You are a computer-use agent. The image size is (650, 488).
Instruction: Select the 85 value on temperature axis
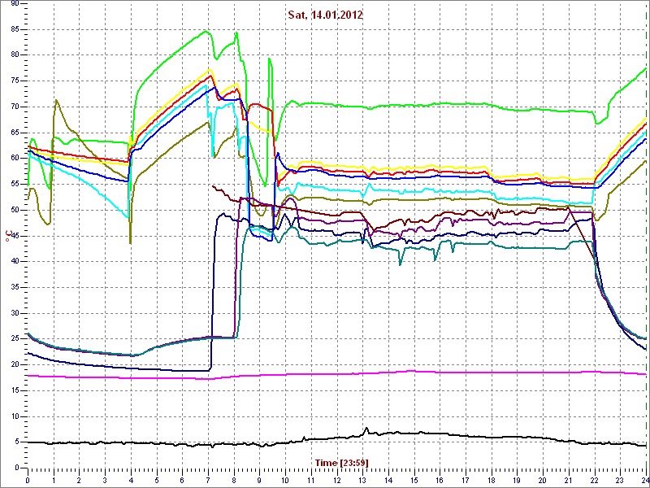coord(15,29)
